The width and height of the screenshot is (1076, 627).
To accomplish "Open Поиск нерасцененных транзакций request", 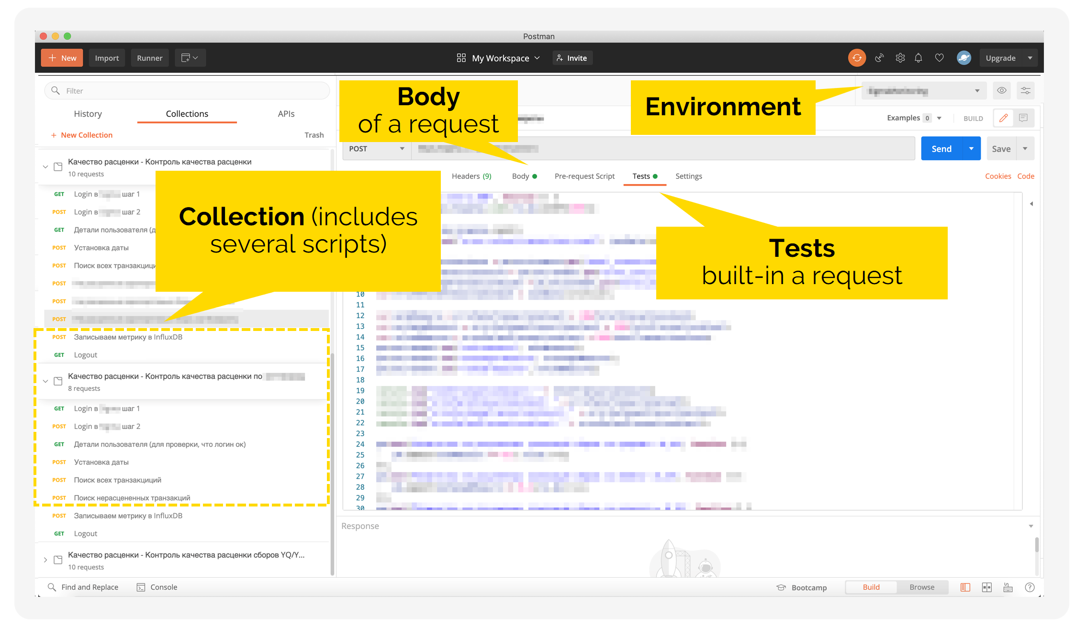I will [x=132, y=498].
